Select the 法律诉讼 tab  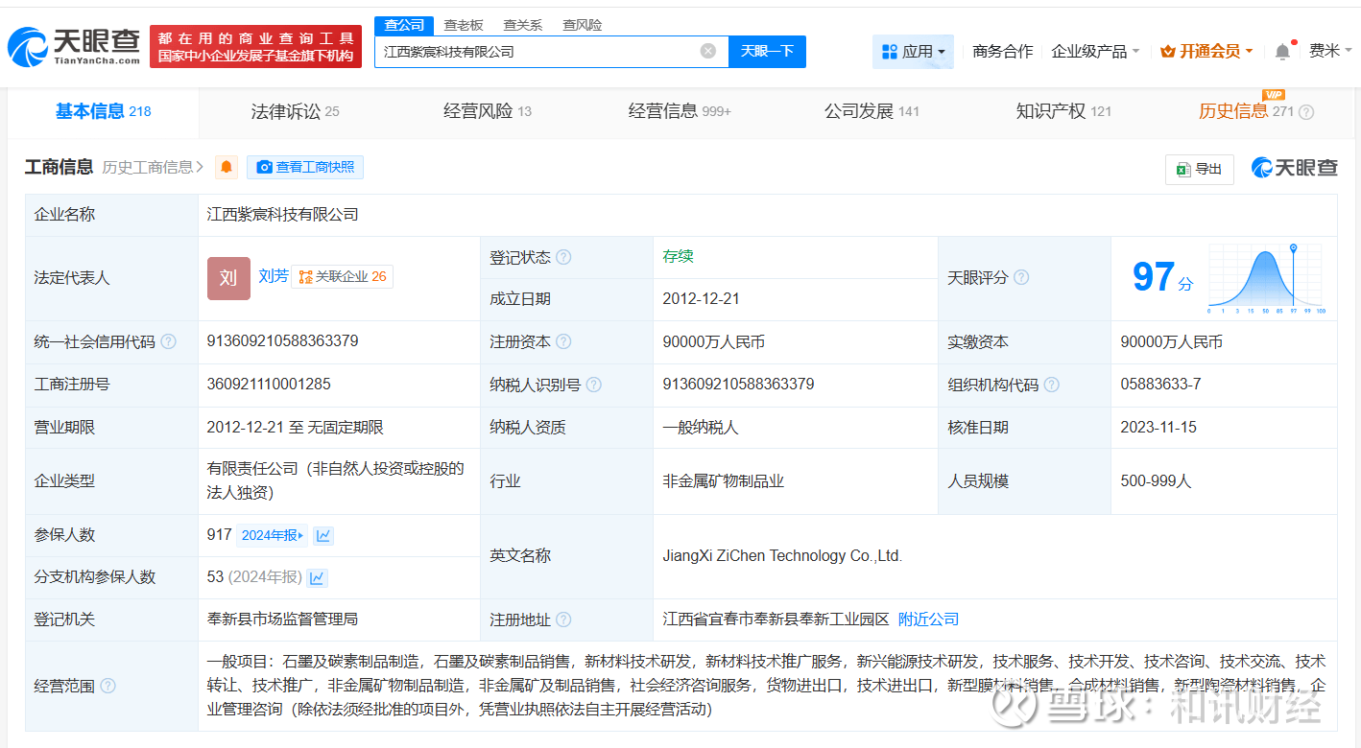[x=296, y=112]
